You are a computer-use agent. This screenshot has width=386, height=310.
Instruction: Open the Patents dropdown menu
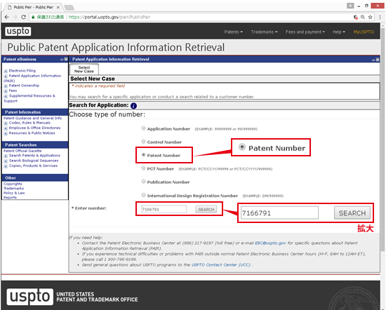click(x=234, y=32)
